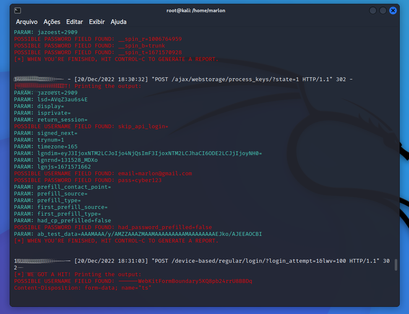Click the line PARAM: display=

pos(39,106)
